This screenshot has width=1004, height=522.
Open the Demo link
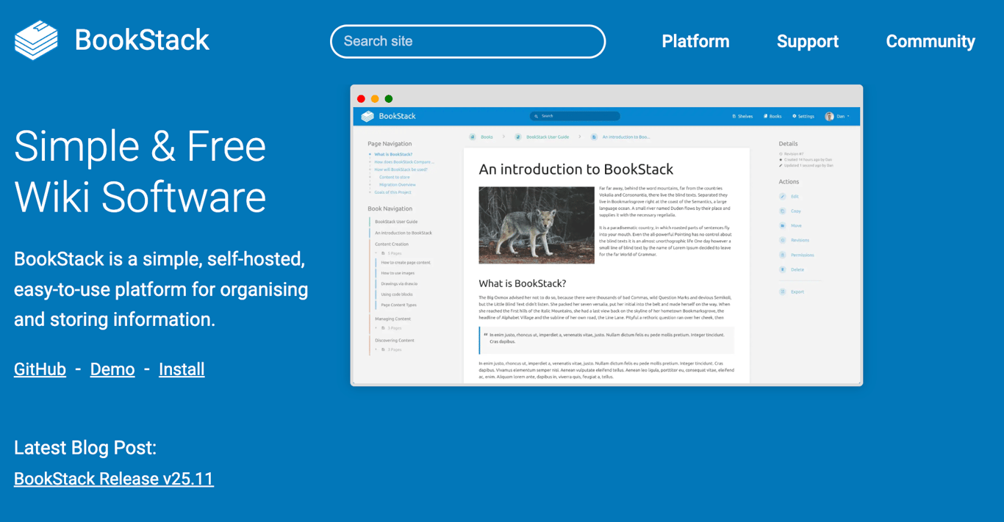pyautogui.click(x=112, y=369)
